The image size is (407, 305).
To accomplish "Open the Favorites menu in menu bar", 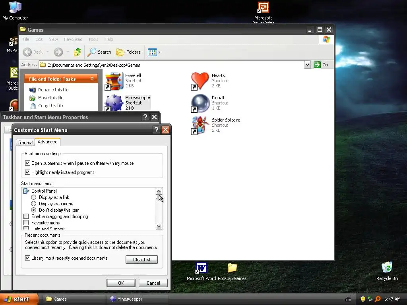I will 73,39.
